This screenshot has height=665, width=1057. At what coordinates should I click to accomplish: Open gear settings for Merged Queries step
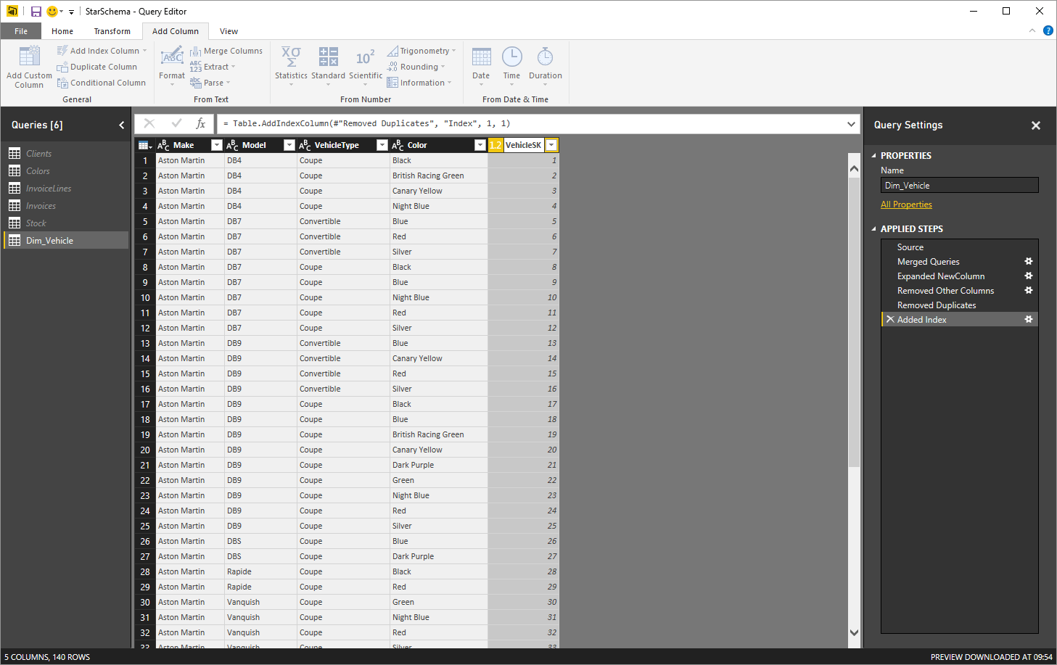(1028, 261)
